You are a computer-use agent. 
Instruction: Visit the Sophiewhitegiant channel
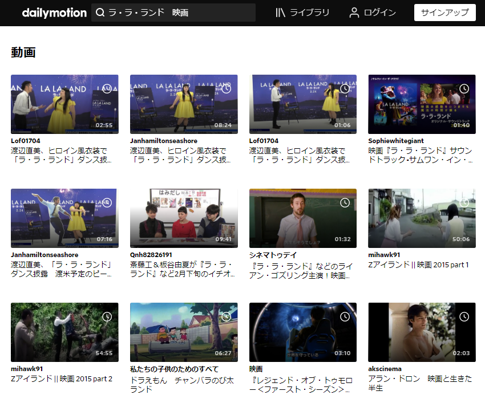pyautogui.click(x=396, y=141)
